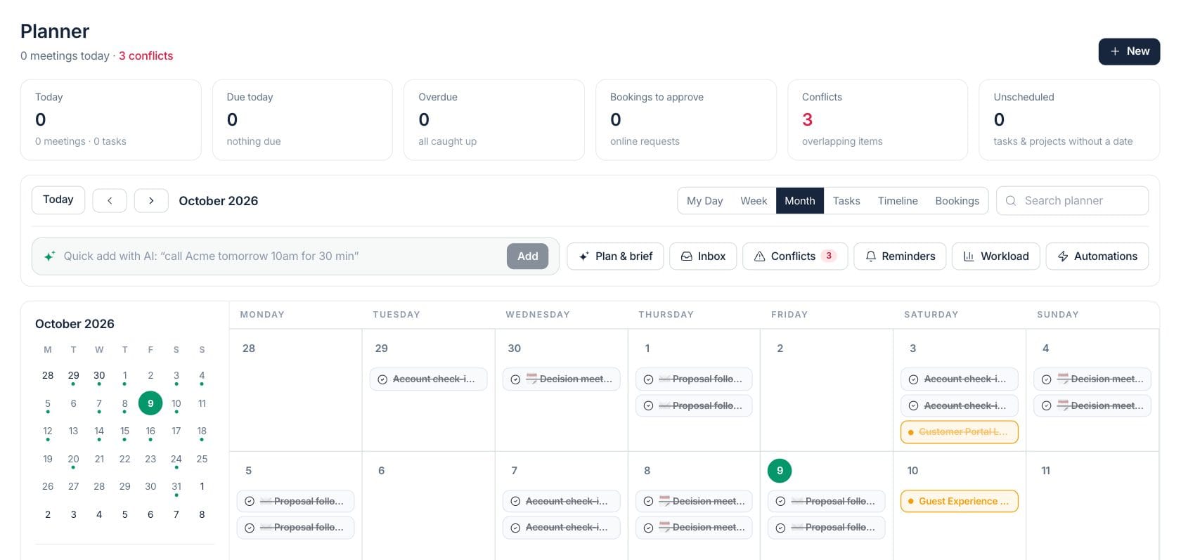Click the Search planner field
The width and height of the screenshot is (1181, 560).
coord(1072,201)
